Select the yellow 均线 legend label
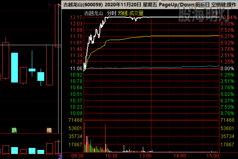This screenshot has height=159, width=238. coord(123,13)
